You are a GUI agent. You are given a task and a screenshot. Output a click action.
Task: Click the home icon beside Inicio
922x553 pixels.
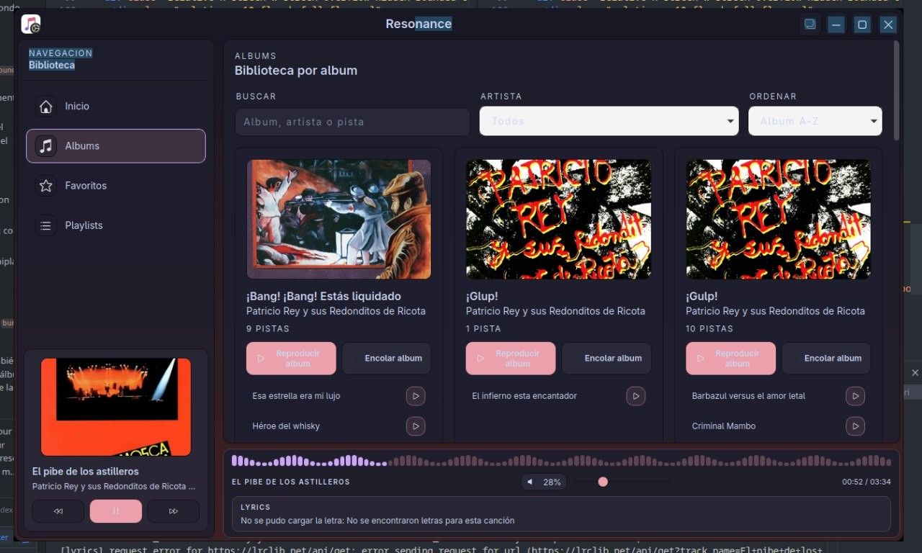click(x=46, y=107)
